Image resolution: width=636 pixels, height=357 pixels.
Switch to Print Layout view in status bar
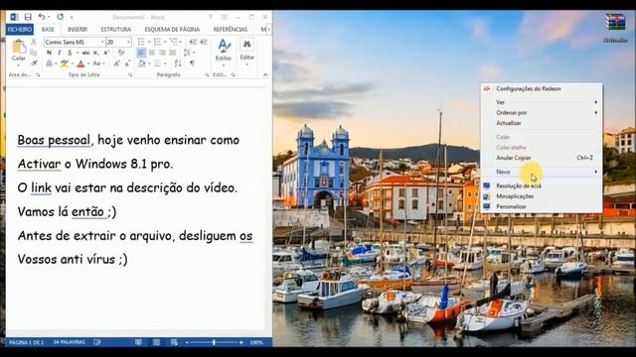[156, 342]
